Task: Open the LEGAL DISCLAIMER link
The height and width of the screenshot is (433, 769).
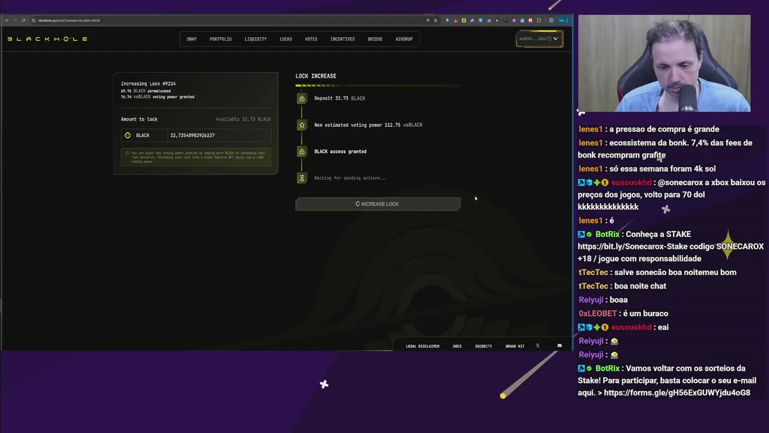Action: pos(422,346)
